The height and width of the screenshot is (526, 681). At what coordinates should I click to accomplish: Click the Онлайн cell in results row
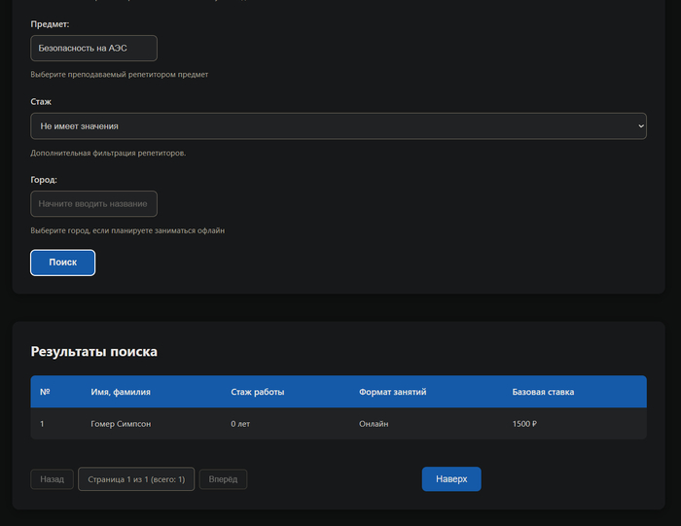coord(374,424)
